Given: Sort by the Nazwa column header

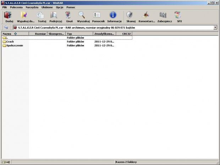Looking at the screenshot, I should point(15,34).
